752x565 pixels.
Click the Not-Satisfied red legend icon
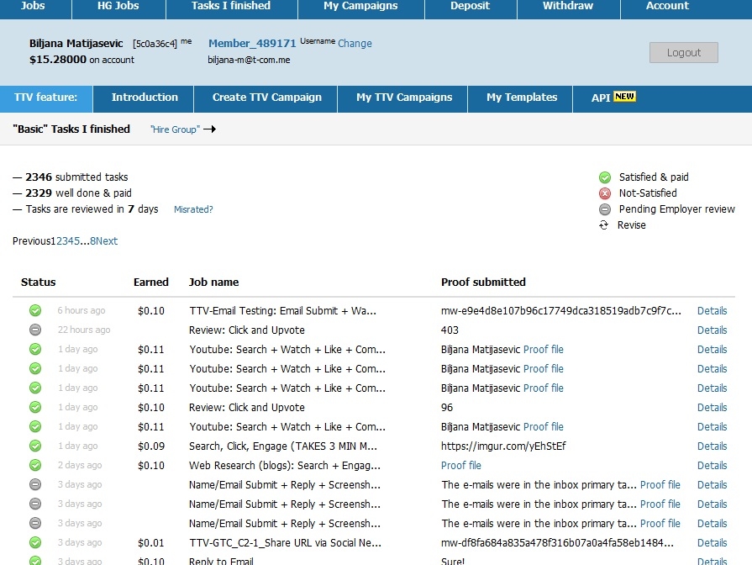(604, 193)
